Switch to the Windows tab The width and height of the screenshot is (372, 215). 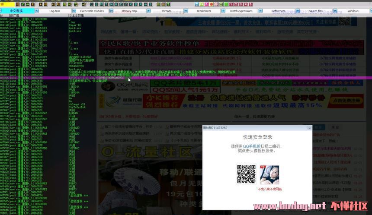(x=353, y=11)
